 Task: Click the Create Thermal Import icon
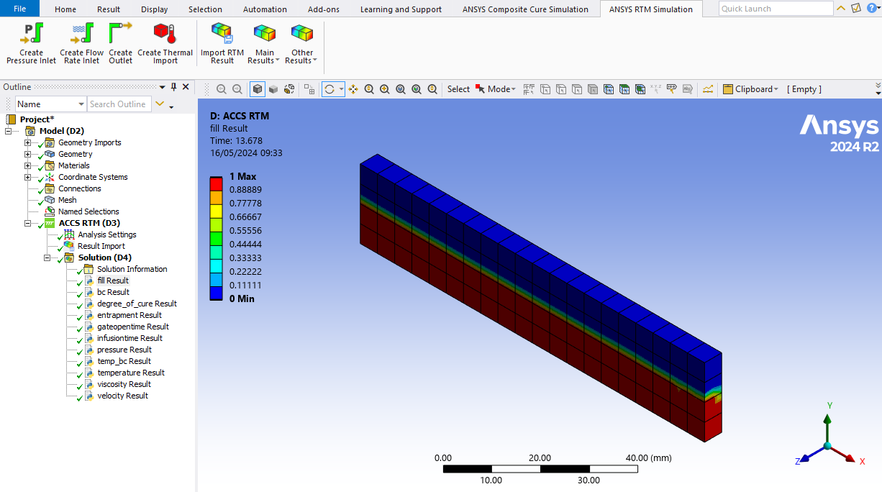coord(165,43)
